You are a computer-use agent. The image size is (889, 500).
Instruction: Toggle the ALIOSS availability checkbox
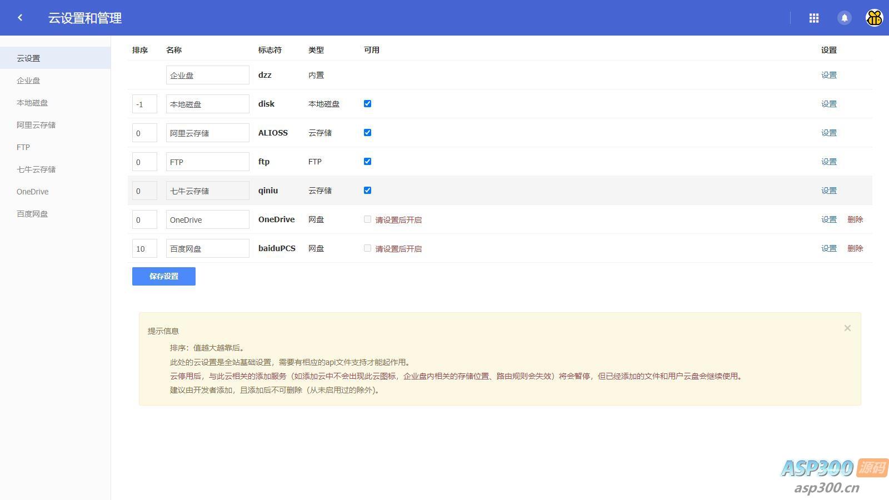(x=367, y=133)
